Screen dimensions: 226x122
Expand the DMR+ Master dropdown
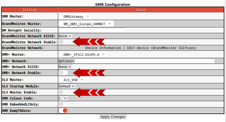[x=83, y=55]
